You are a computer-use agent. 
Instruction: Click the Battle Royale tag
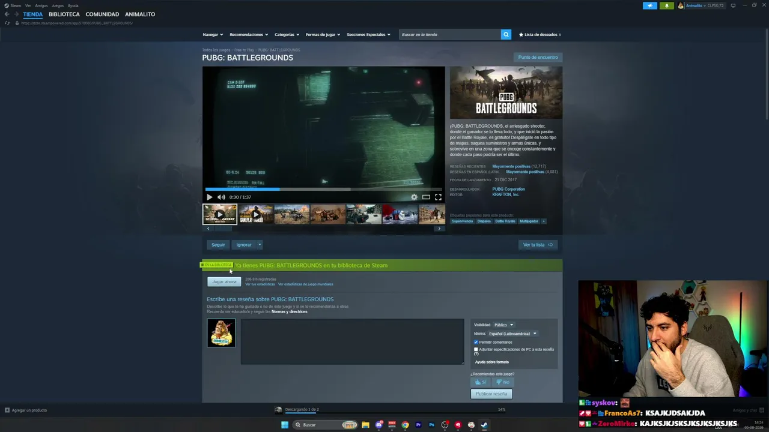pos(505,221)
